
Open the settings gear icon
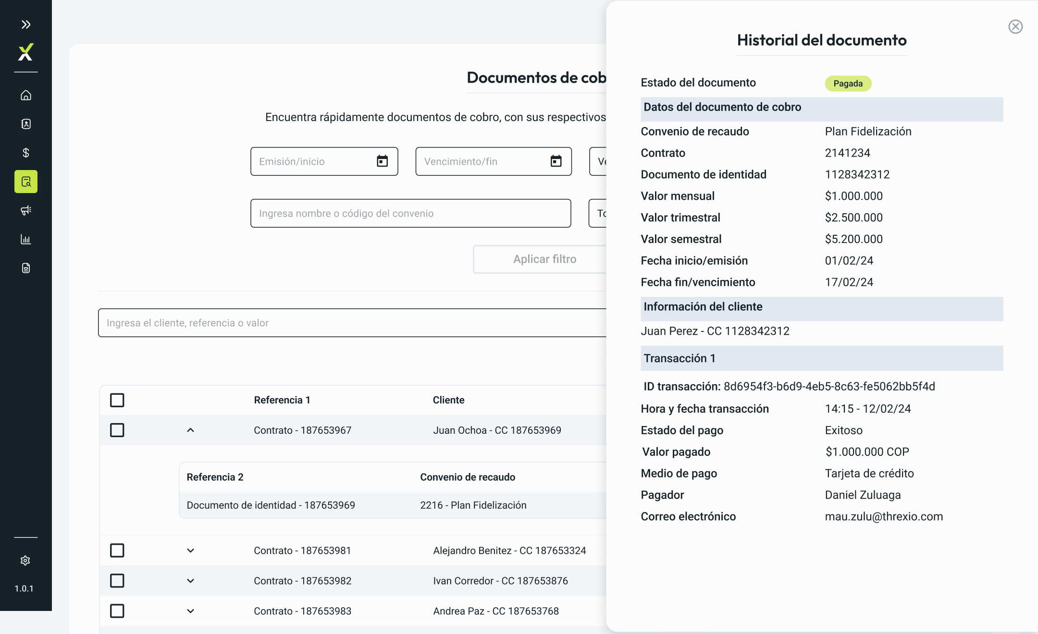point(25,561)
